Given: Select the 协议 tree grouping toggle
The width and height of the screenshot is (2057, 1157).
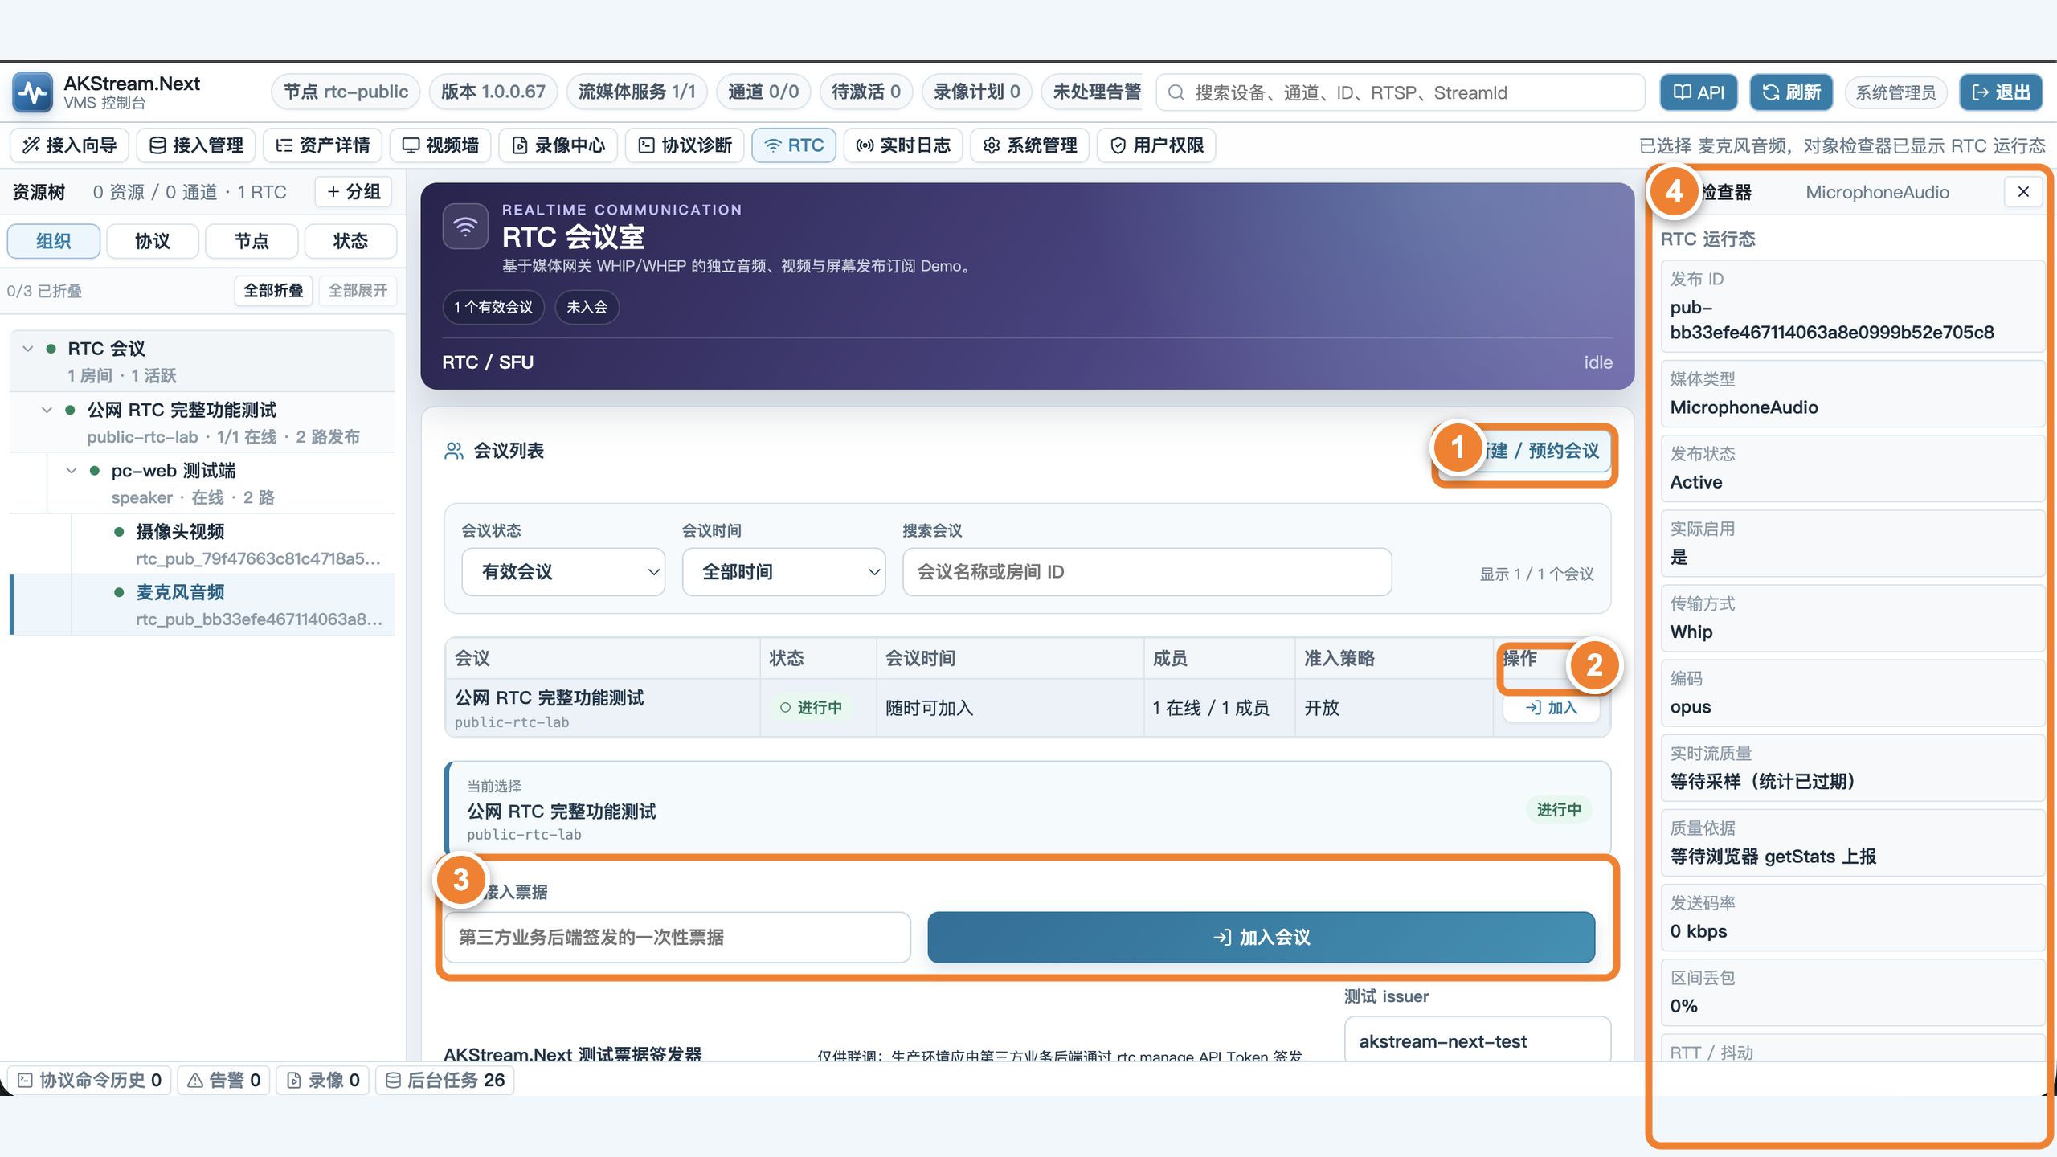Looking at the screenshot, I should (x=153, y=241).
